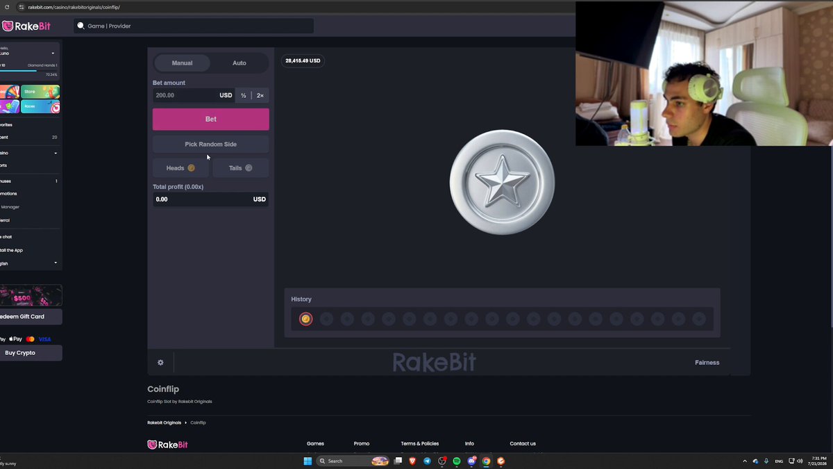
Task: Launch Brave browser from taskbar
Action: [x=413, y=461]
